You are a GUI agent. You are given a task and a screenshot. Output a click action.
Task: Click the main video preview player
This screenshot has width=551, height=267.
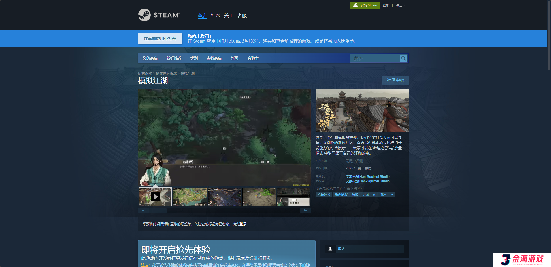coord(224,137)
